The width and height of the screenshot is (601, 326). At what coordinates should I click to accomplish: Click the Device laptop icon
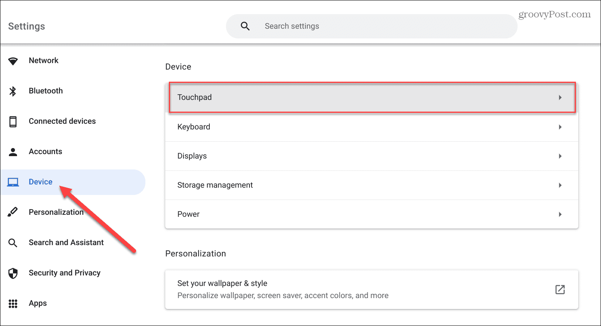[x=13, y=182]
